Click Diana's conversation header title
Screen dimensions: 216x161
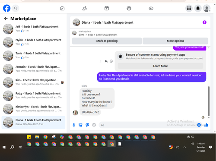[x=108, y=22]
